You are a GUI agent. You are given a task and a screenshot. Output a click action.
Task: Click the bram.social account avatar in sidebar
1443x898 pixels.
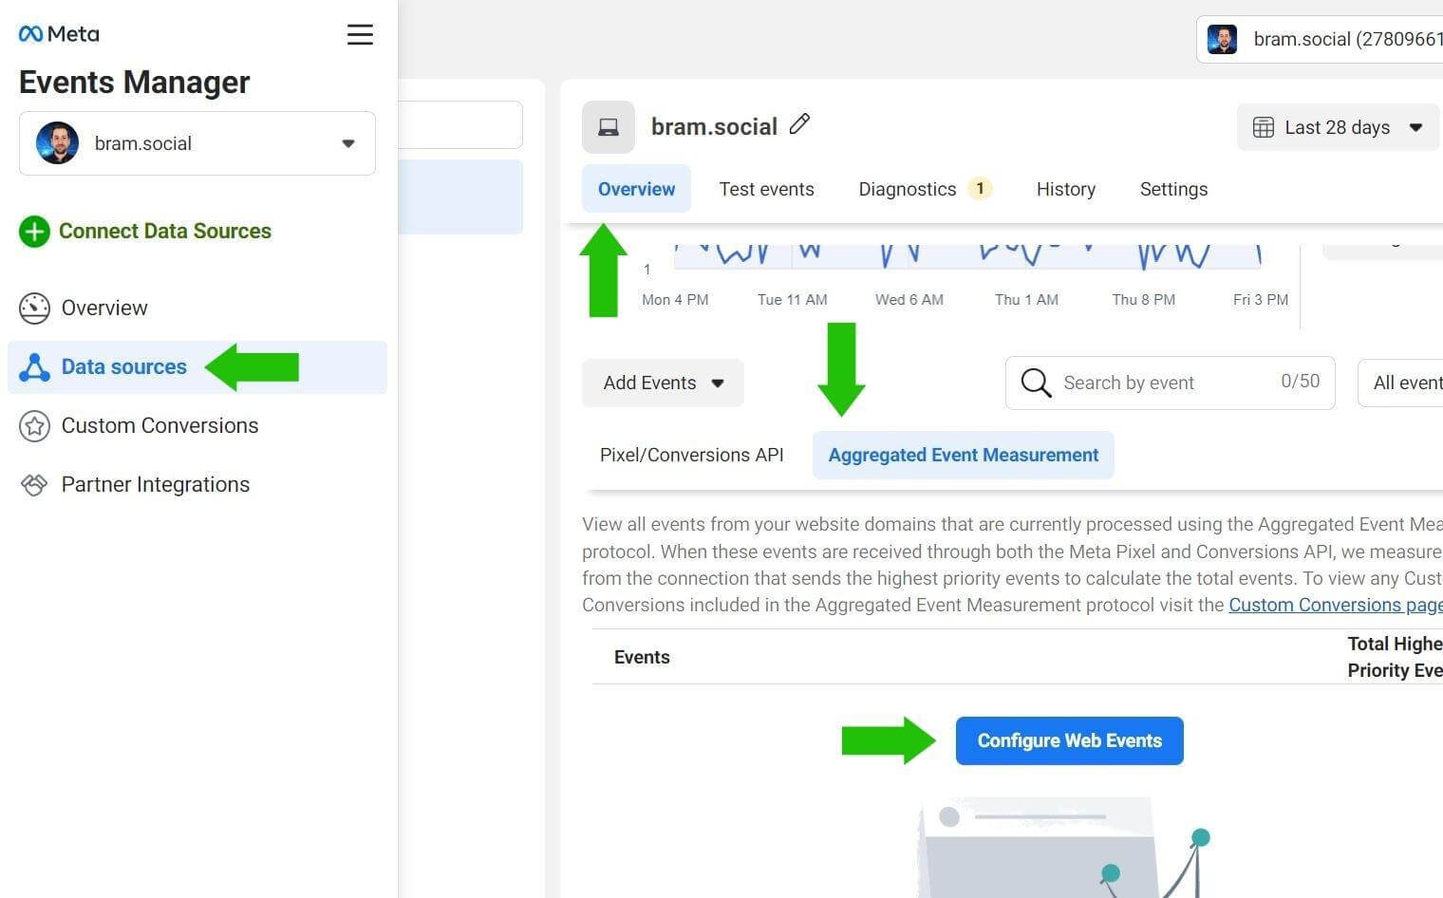point(58,143)
